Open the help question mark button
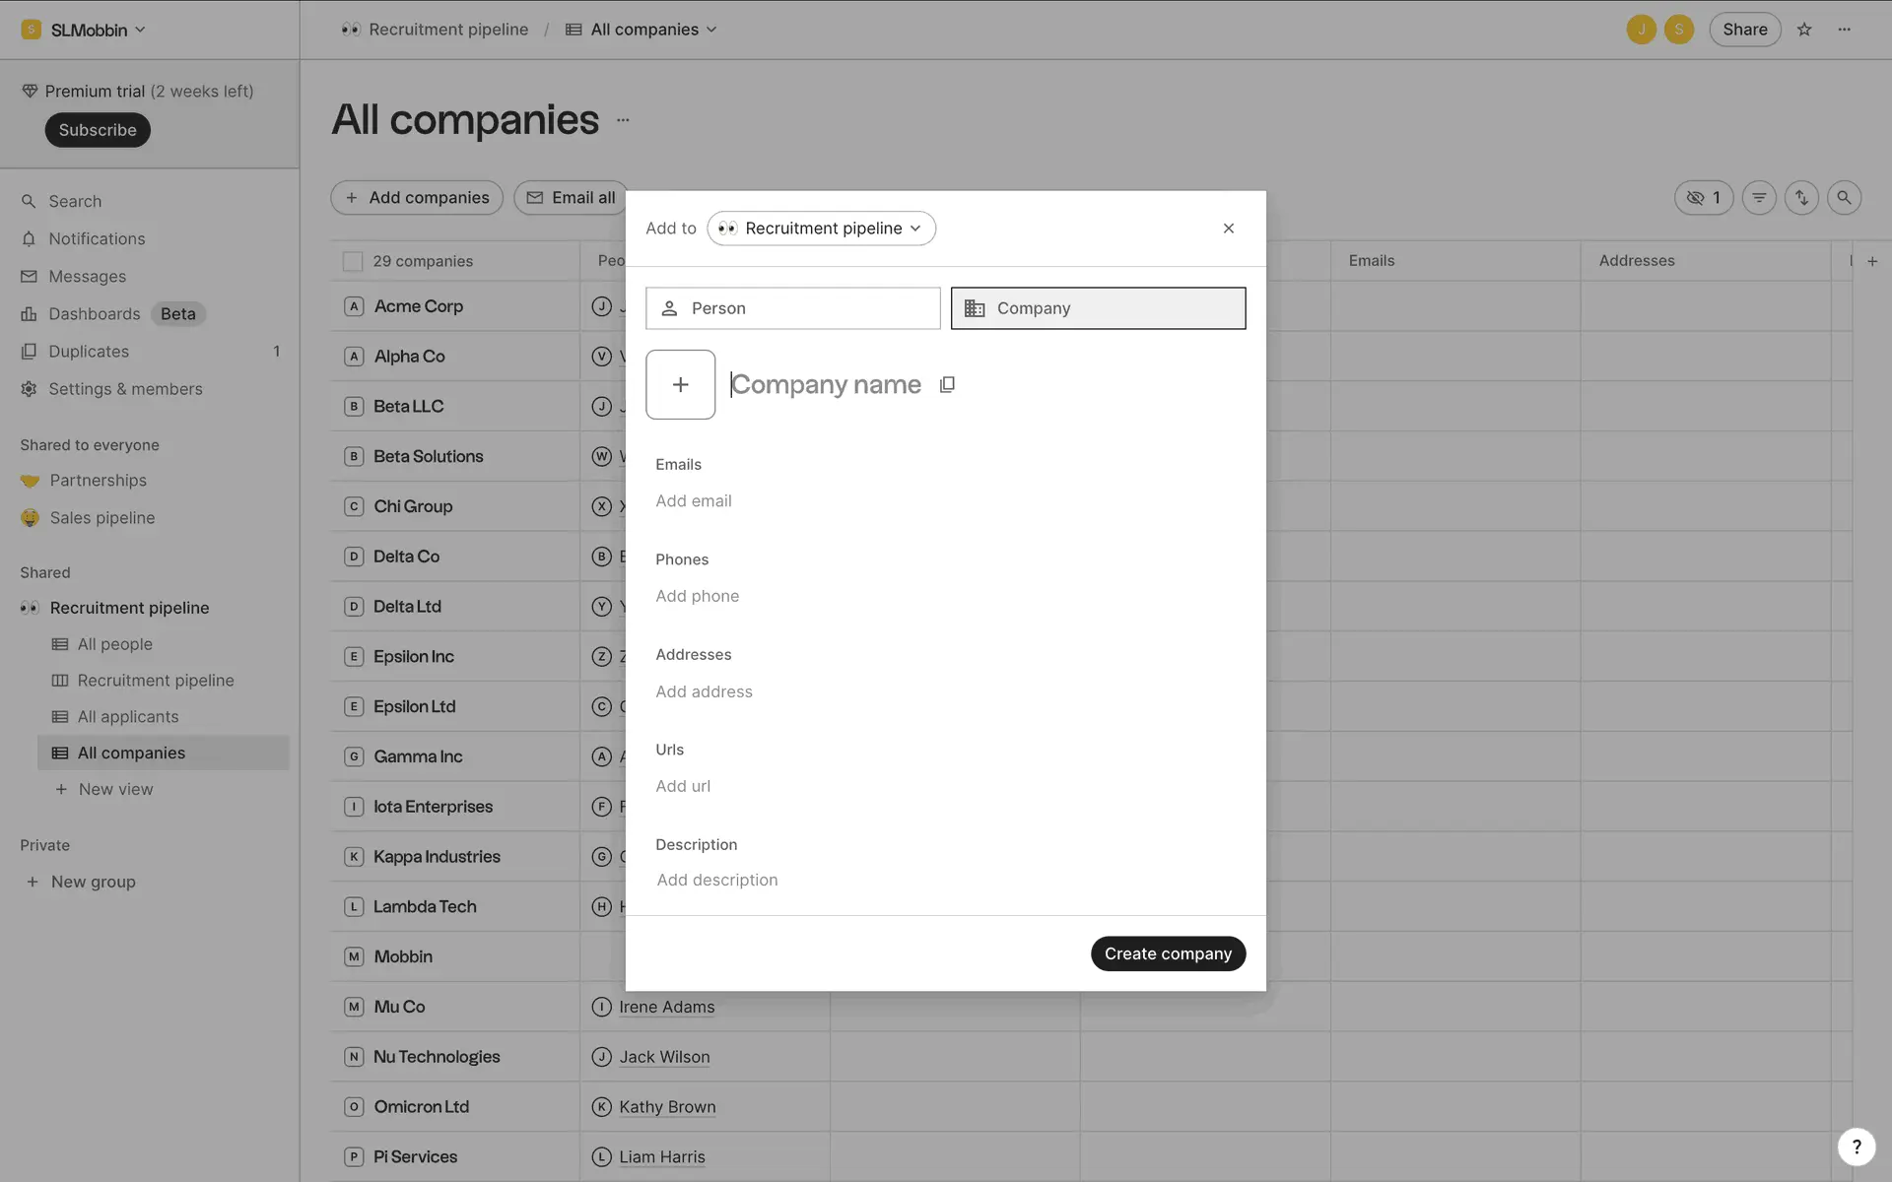The width and height of the screenshot is (1892, 1182). point(1856,1147)
